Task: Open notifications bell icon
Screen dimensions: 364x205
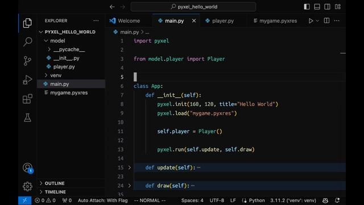Action: [337, 200]
